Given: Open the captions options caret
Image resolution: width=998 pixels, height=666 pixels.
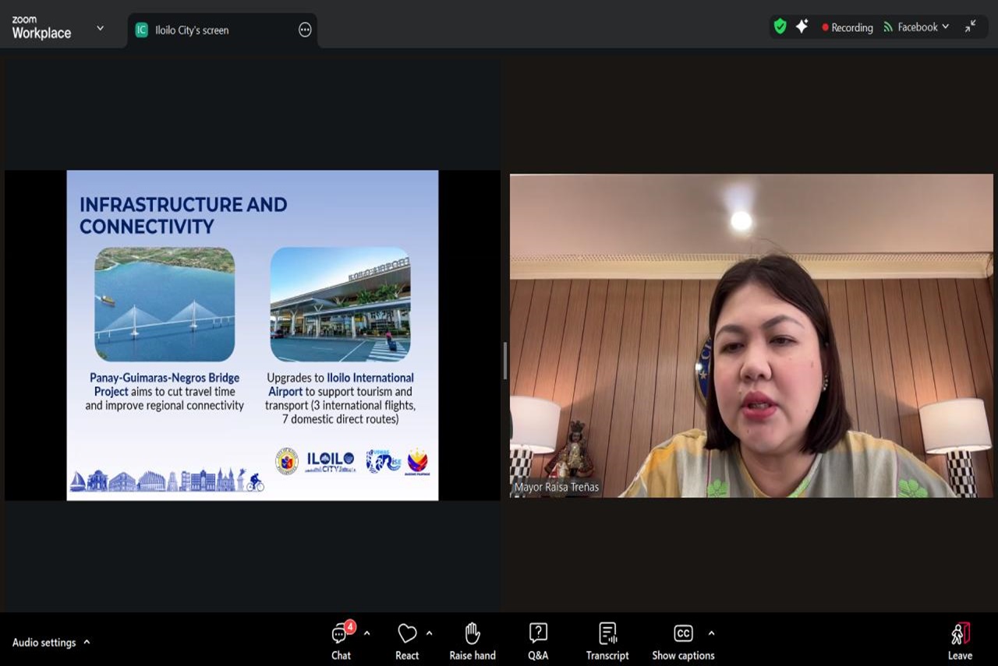Looking at the screenshot, I should click(711, 633).
